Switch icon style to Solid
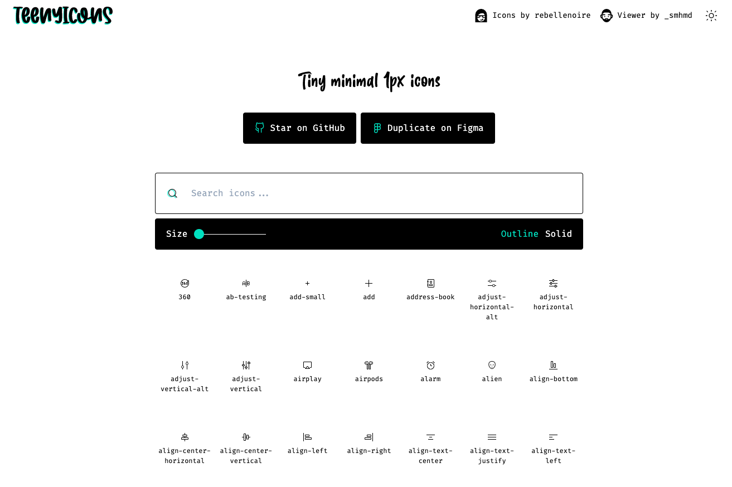 click(x=559, y=234)
